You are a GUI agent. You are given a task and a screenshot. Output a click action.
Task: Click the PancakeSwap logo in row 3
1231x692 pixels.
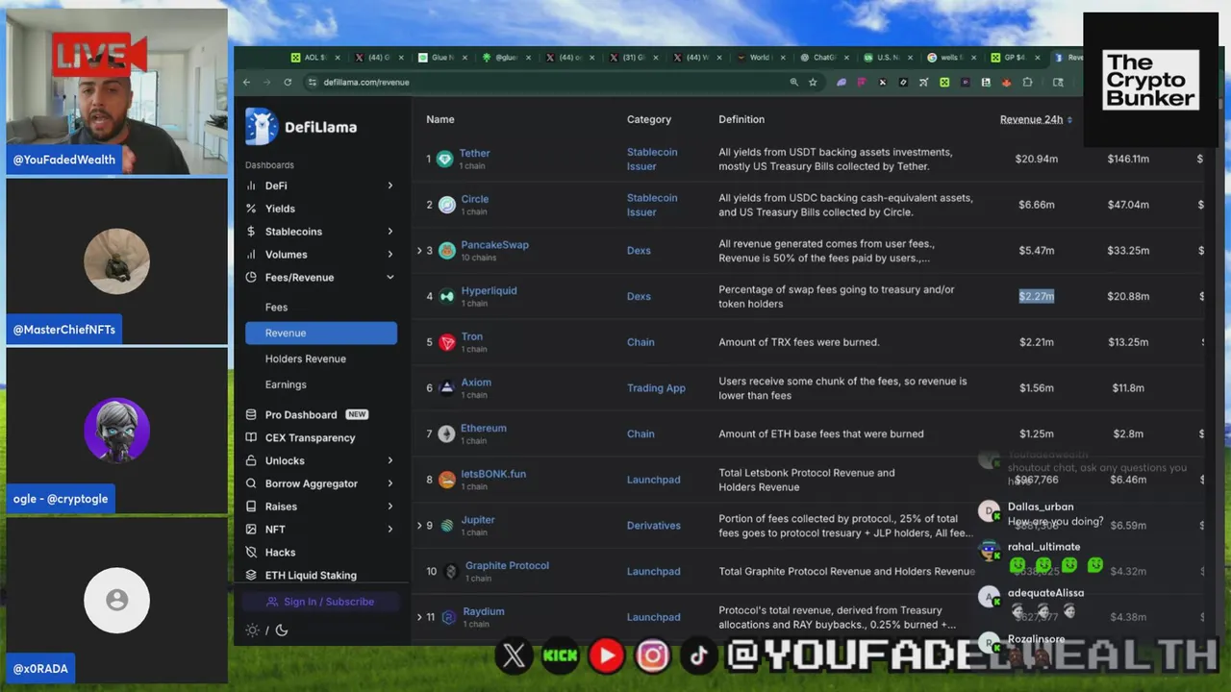tap(447, 251)
